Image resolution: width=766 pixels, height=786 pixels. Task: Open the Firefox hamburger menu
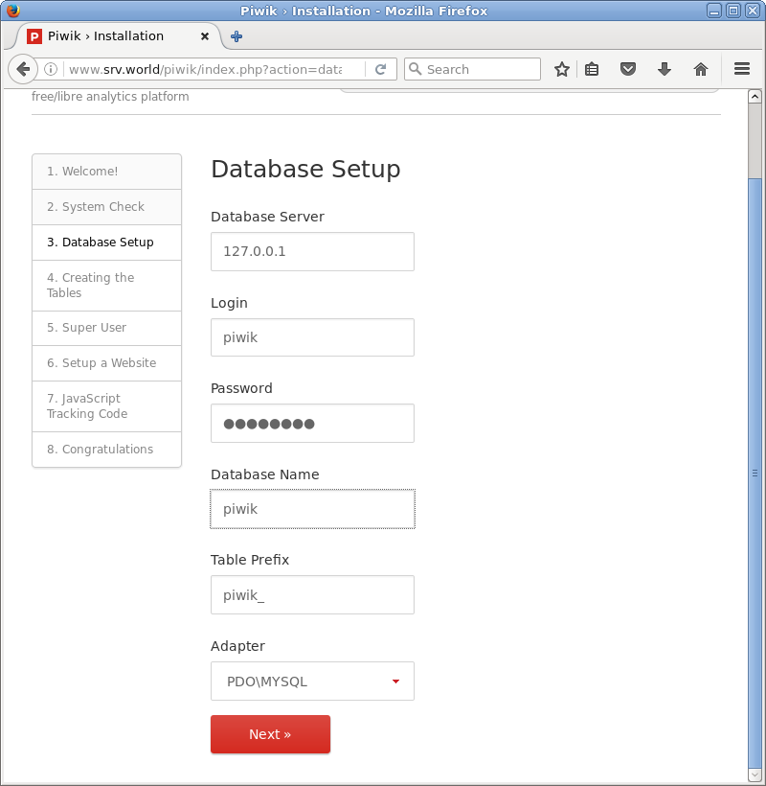[x=742, y=69]
